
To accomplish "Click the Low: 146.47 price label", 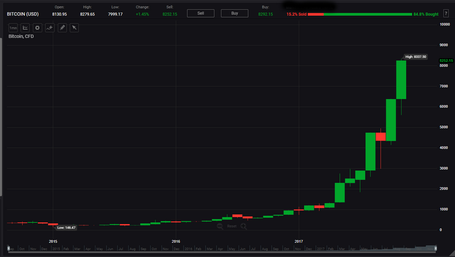I will click(x=66, y=228).
